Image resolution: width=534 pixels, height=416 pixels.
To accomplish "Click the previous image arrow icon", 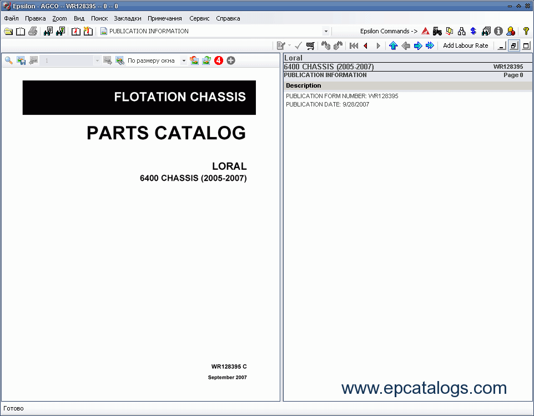I will tap(33, 60).
